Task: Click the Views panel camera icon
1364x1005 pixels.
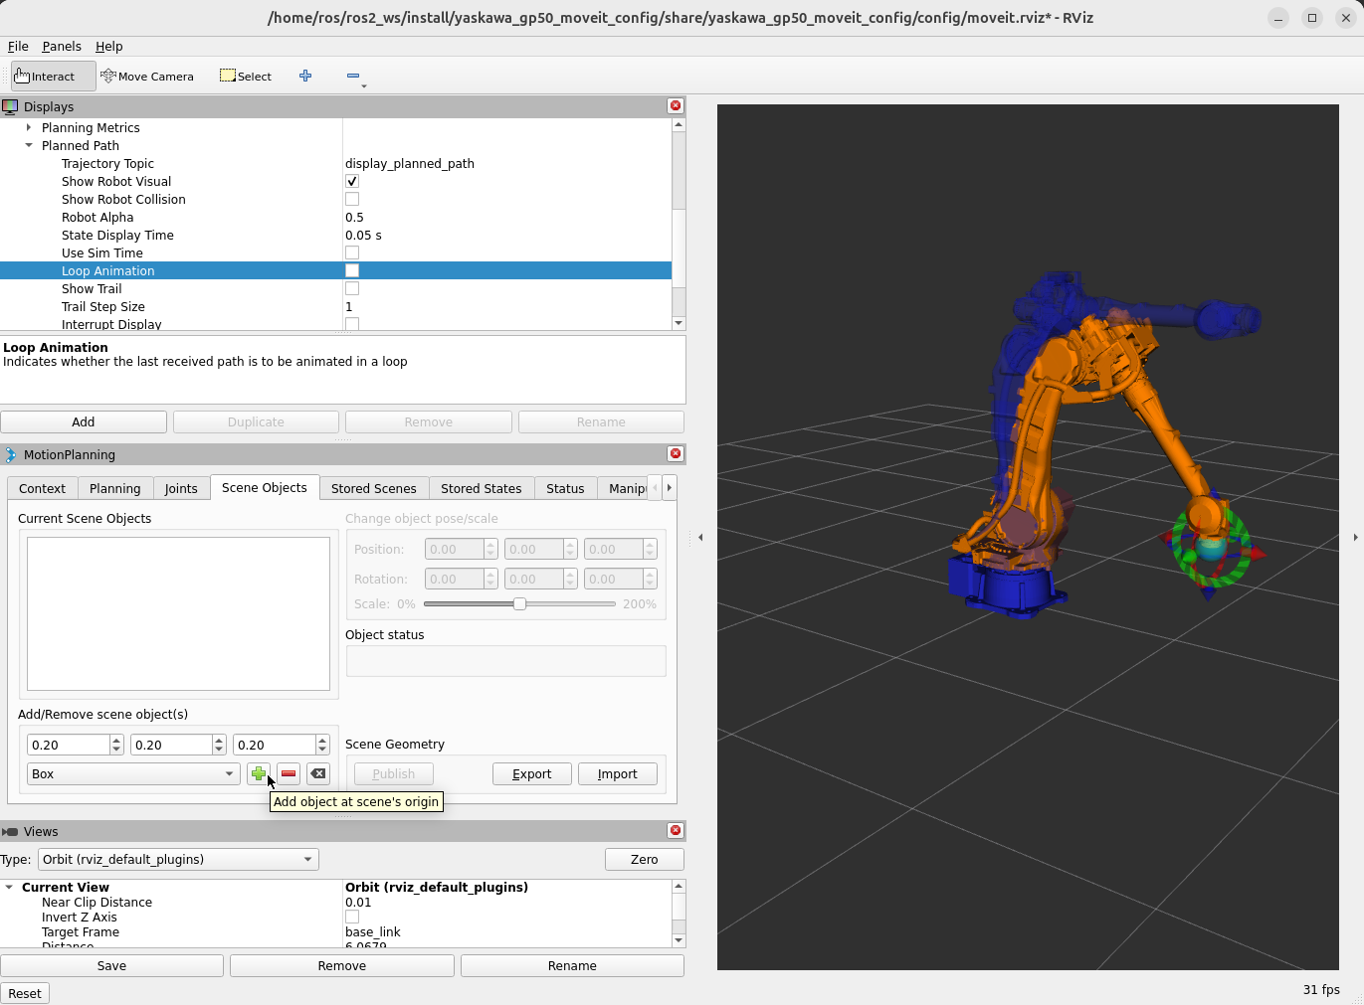Action: click(x=10, y=831)
